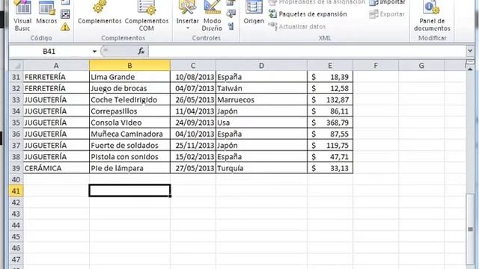This screenshot has width=479, height=269.
Task: Click Run Dialog icon in Controles
Action: (231, 27)
